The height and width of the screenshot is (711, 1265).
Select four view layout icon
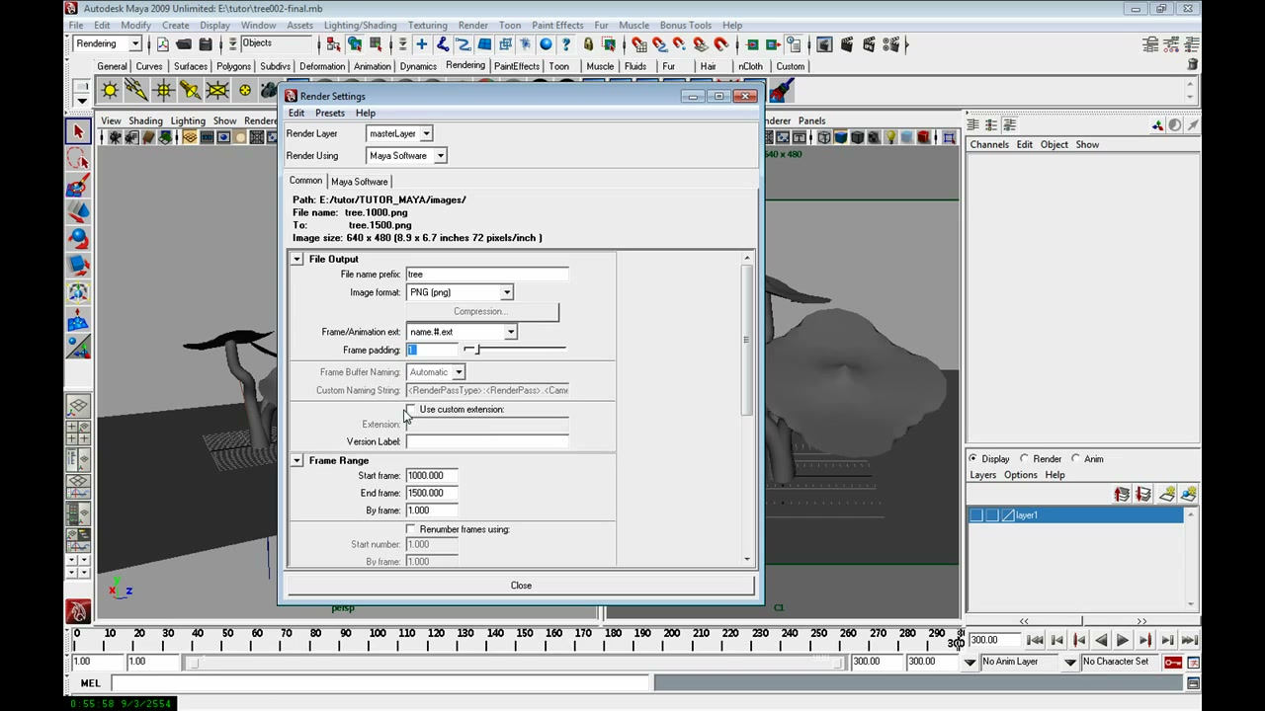point(78,433)
